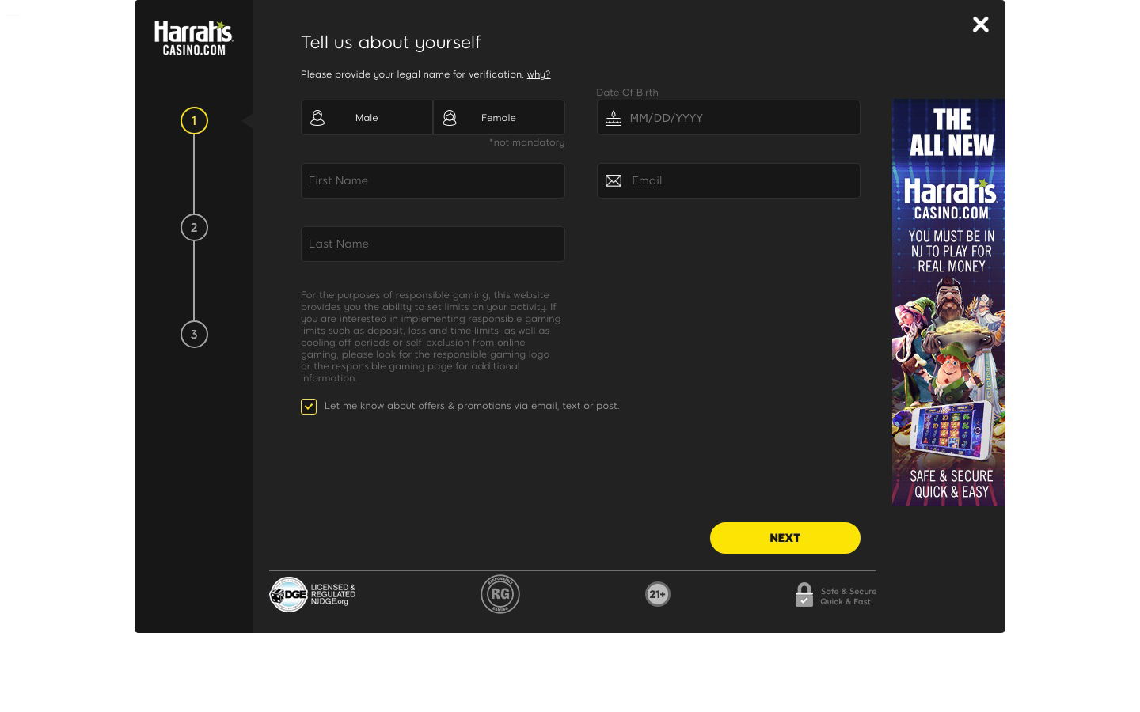Viewport: 1140px width, 712px height.
Task: Focus the Last Name field
Action: coord(433,244)
